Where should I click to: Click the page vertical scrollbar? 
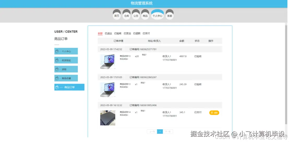click(x=286, y=74)
